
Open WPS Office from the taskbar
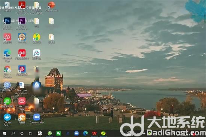[x=94, y=134]
